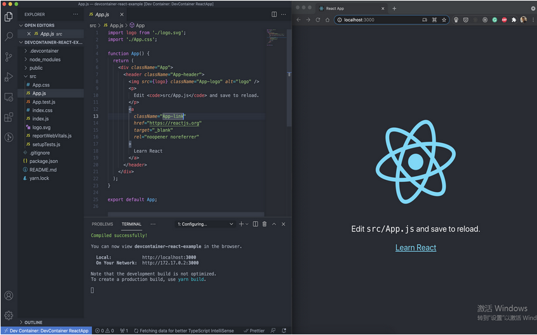The height and width of the screenshot is (335, 537).
Task: Open the browser Extensions puzzle icon
Action: (514, 20)
